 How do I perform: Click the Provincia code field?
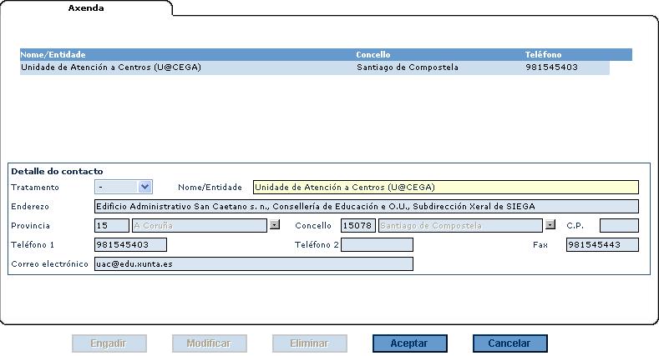click(112, 225)
